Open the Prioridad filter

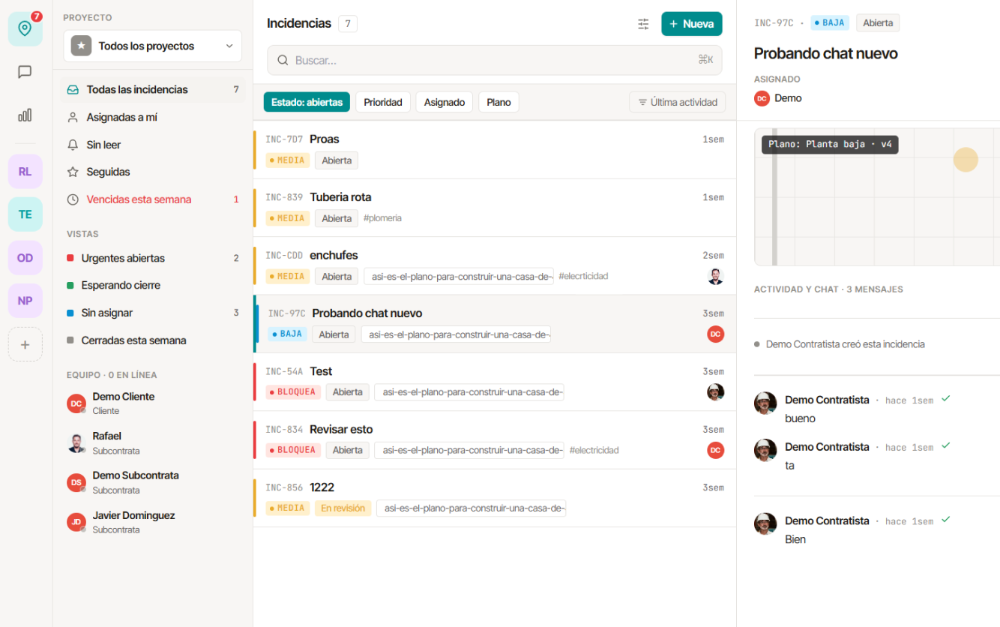[383, 102]
